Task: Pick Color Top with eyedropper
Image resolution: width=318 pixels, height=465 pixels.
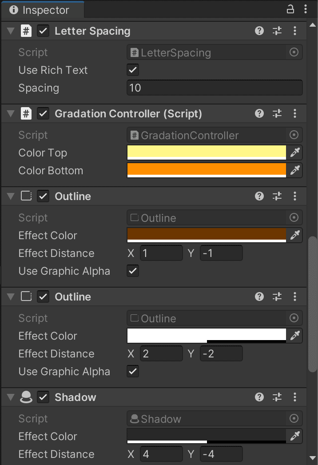Action: 295,152
